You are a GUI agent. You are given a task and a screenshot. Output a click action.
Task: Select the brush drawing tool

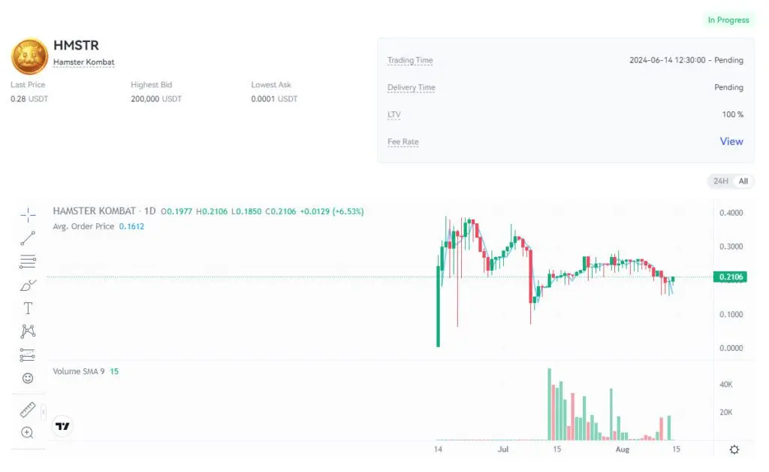(28, 285)
